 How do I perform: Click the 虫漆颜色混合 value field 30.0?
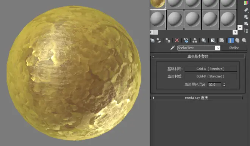pyautogui.click(x=215, y=85)
